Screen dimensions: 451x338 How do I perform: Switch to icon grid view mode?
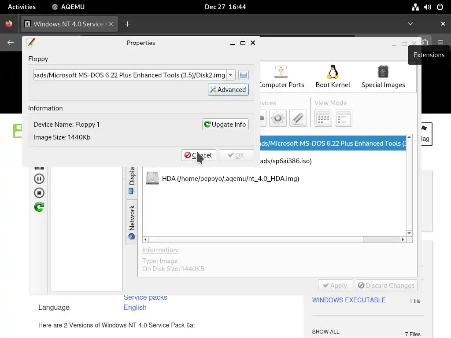pos(323,118)
